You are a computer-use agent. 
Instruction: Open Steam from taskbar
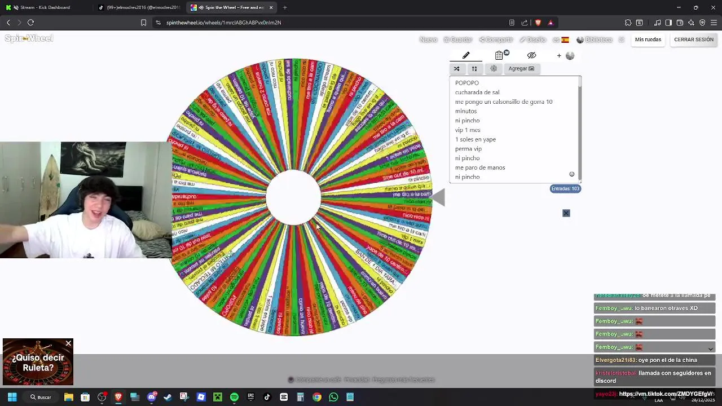click(168, 397)
